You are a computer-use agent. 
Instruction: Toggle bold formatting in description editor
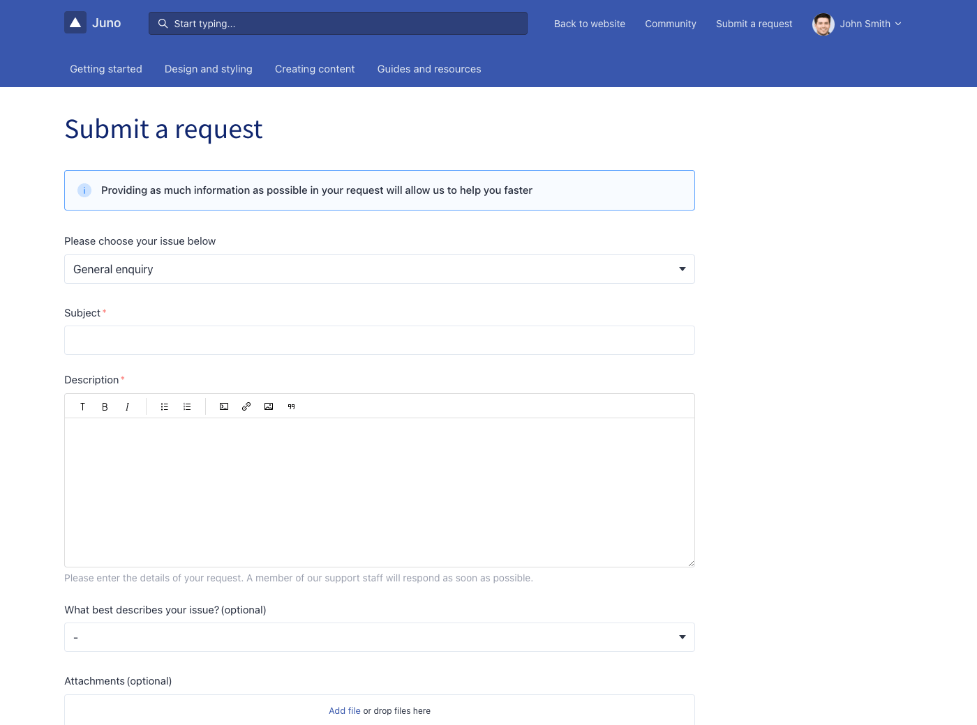coord(105,406)
